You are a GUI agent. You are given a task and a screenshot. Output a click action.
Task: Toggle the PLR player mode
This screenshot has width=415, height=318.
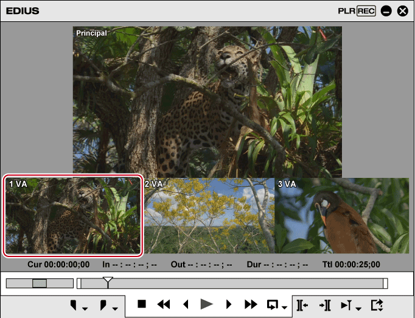tap(347, 11)
